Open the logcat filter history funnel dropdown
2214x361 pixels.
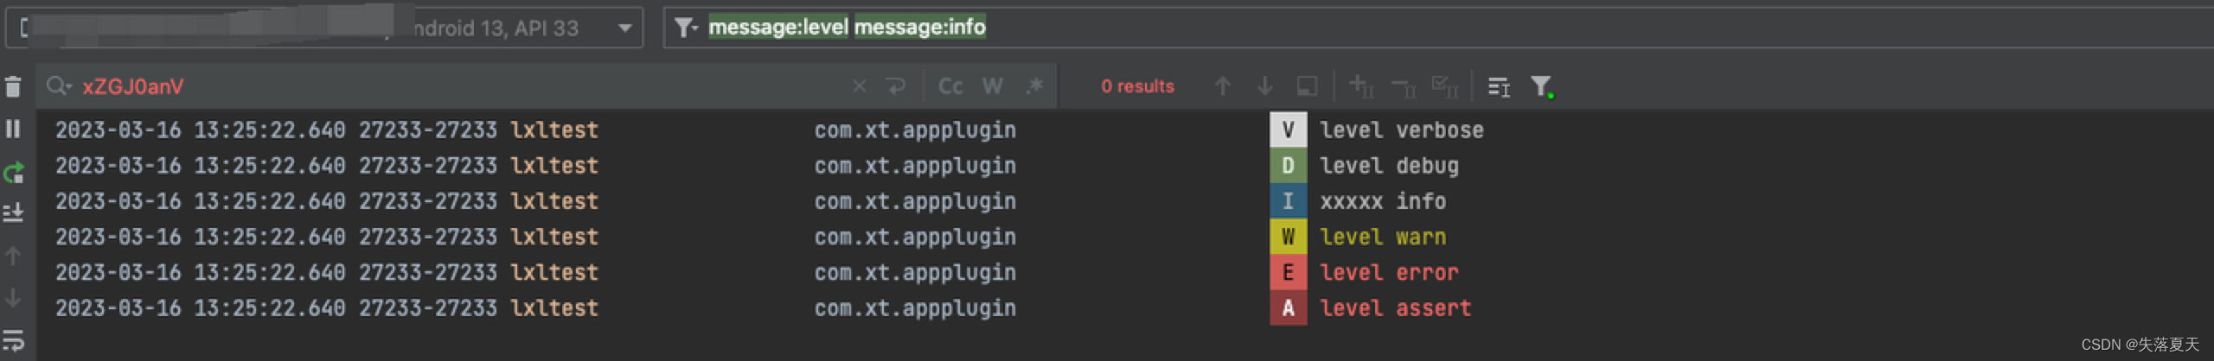[686, 28]
